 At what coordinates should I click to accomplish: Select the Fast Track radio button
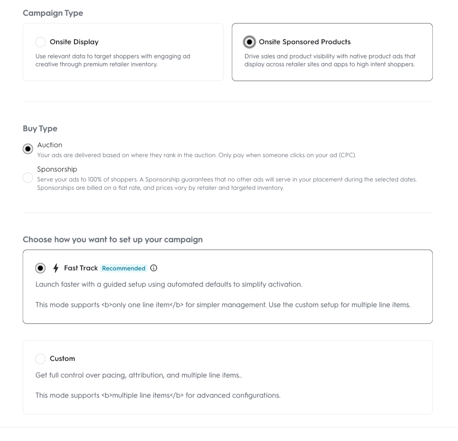(x=40, y=268)
